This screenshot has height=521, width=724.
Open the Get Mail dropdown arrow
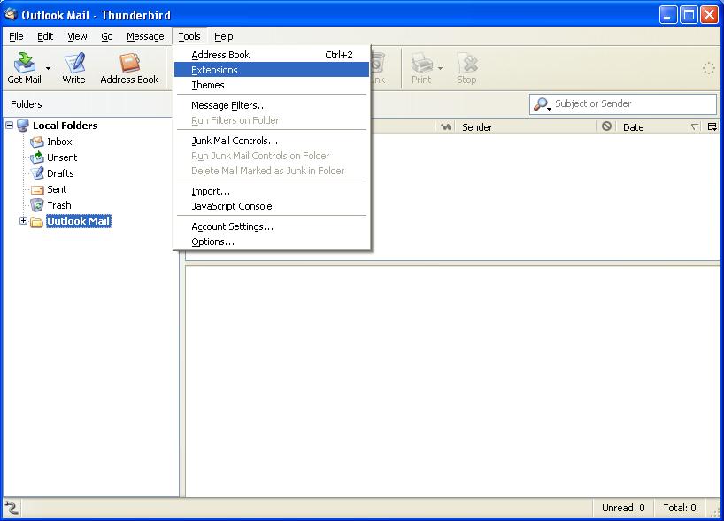(48, 68)
